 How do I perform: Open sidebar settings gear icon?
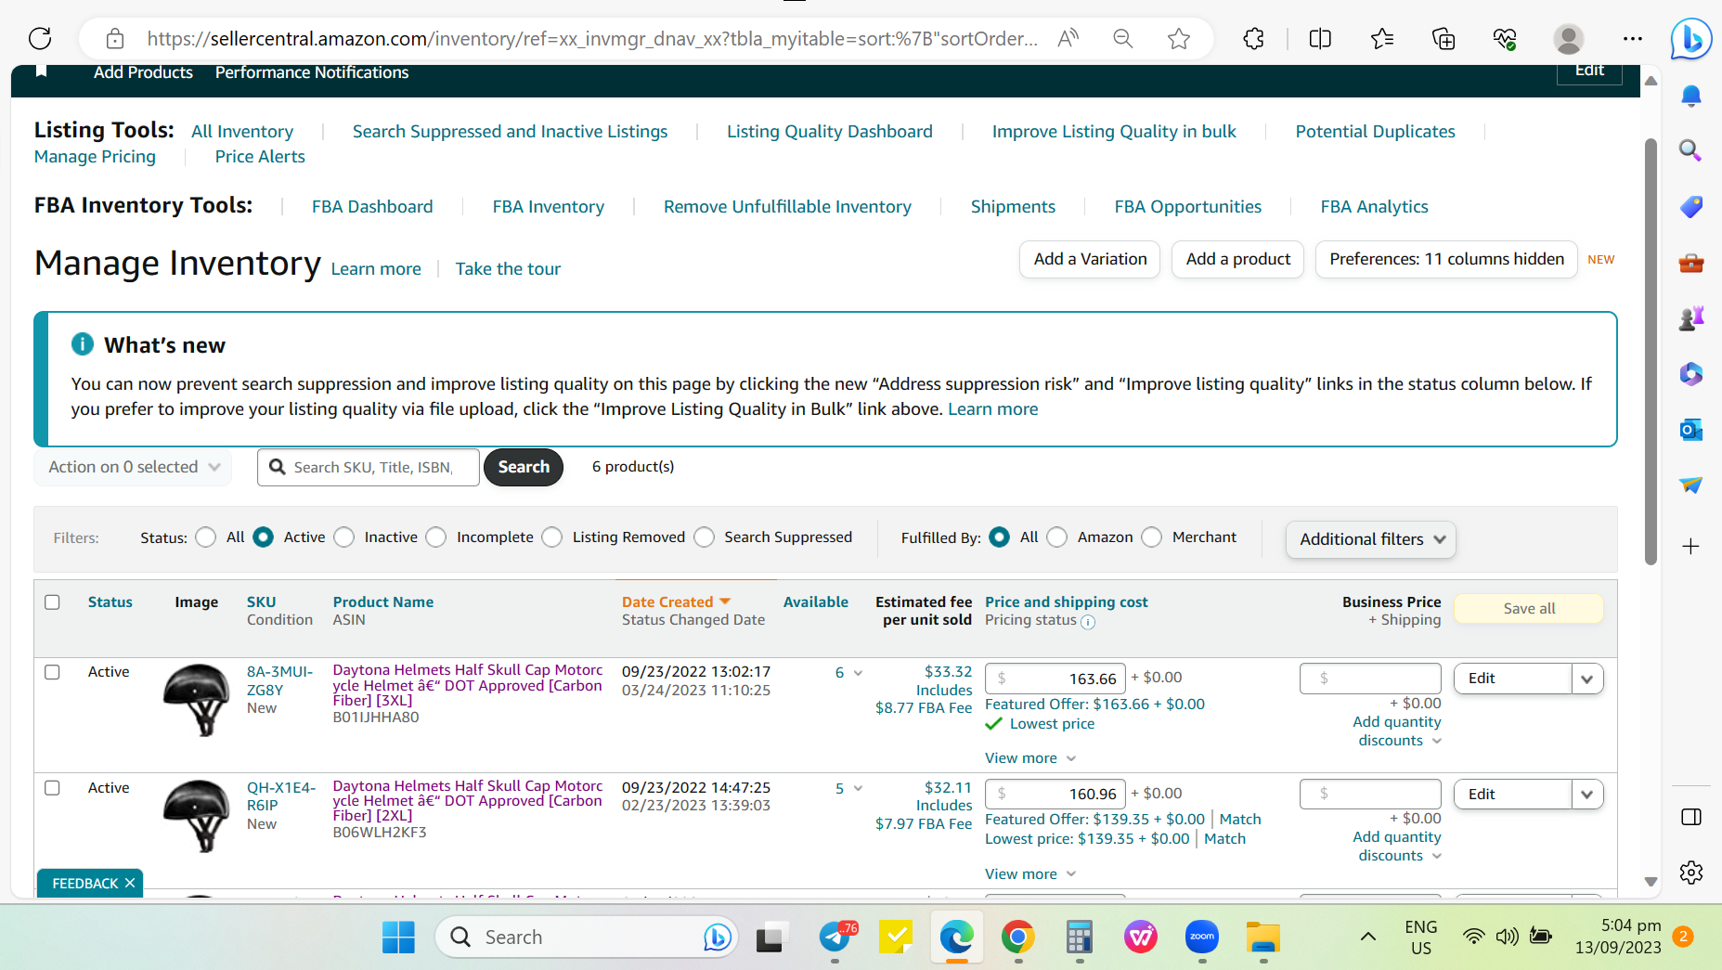pyautogui.click(x=1691, y=873)
